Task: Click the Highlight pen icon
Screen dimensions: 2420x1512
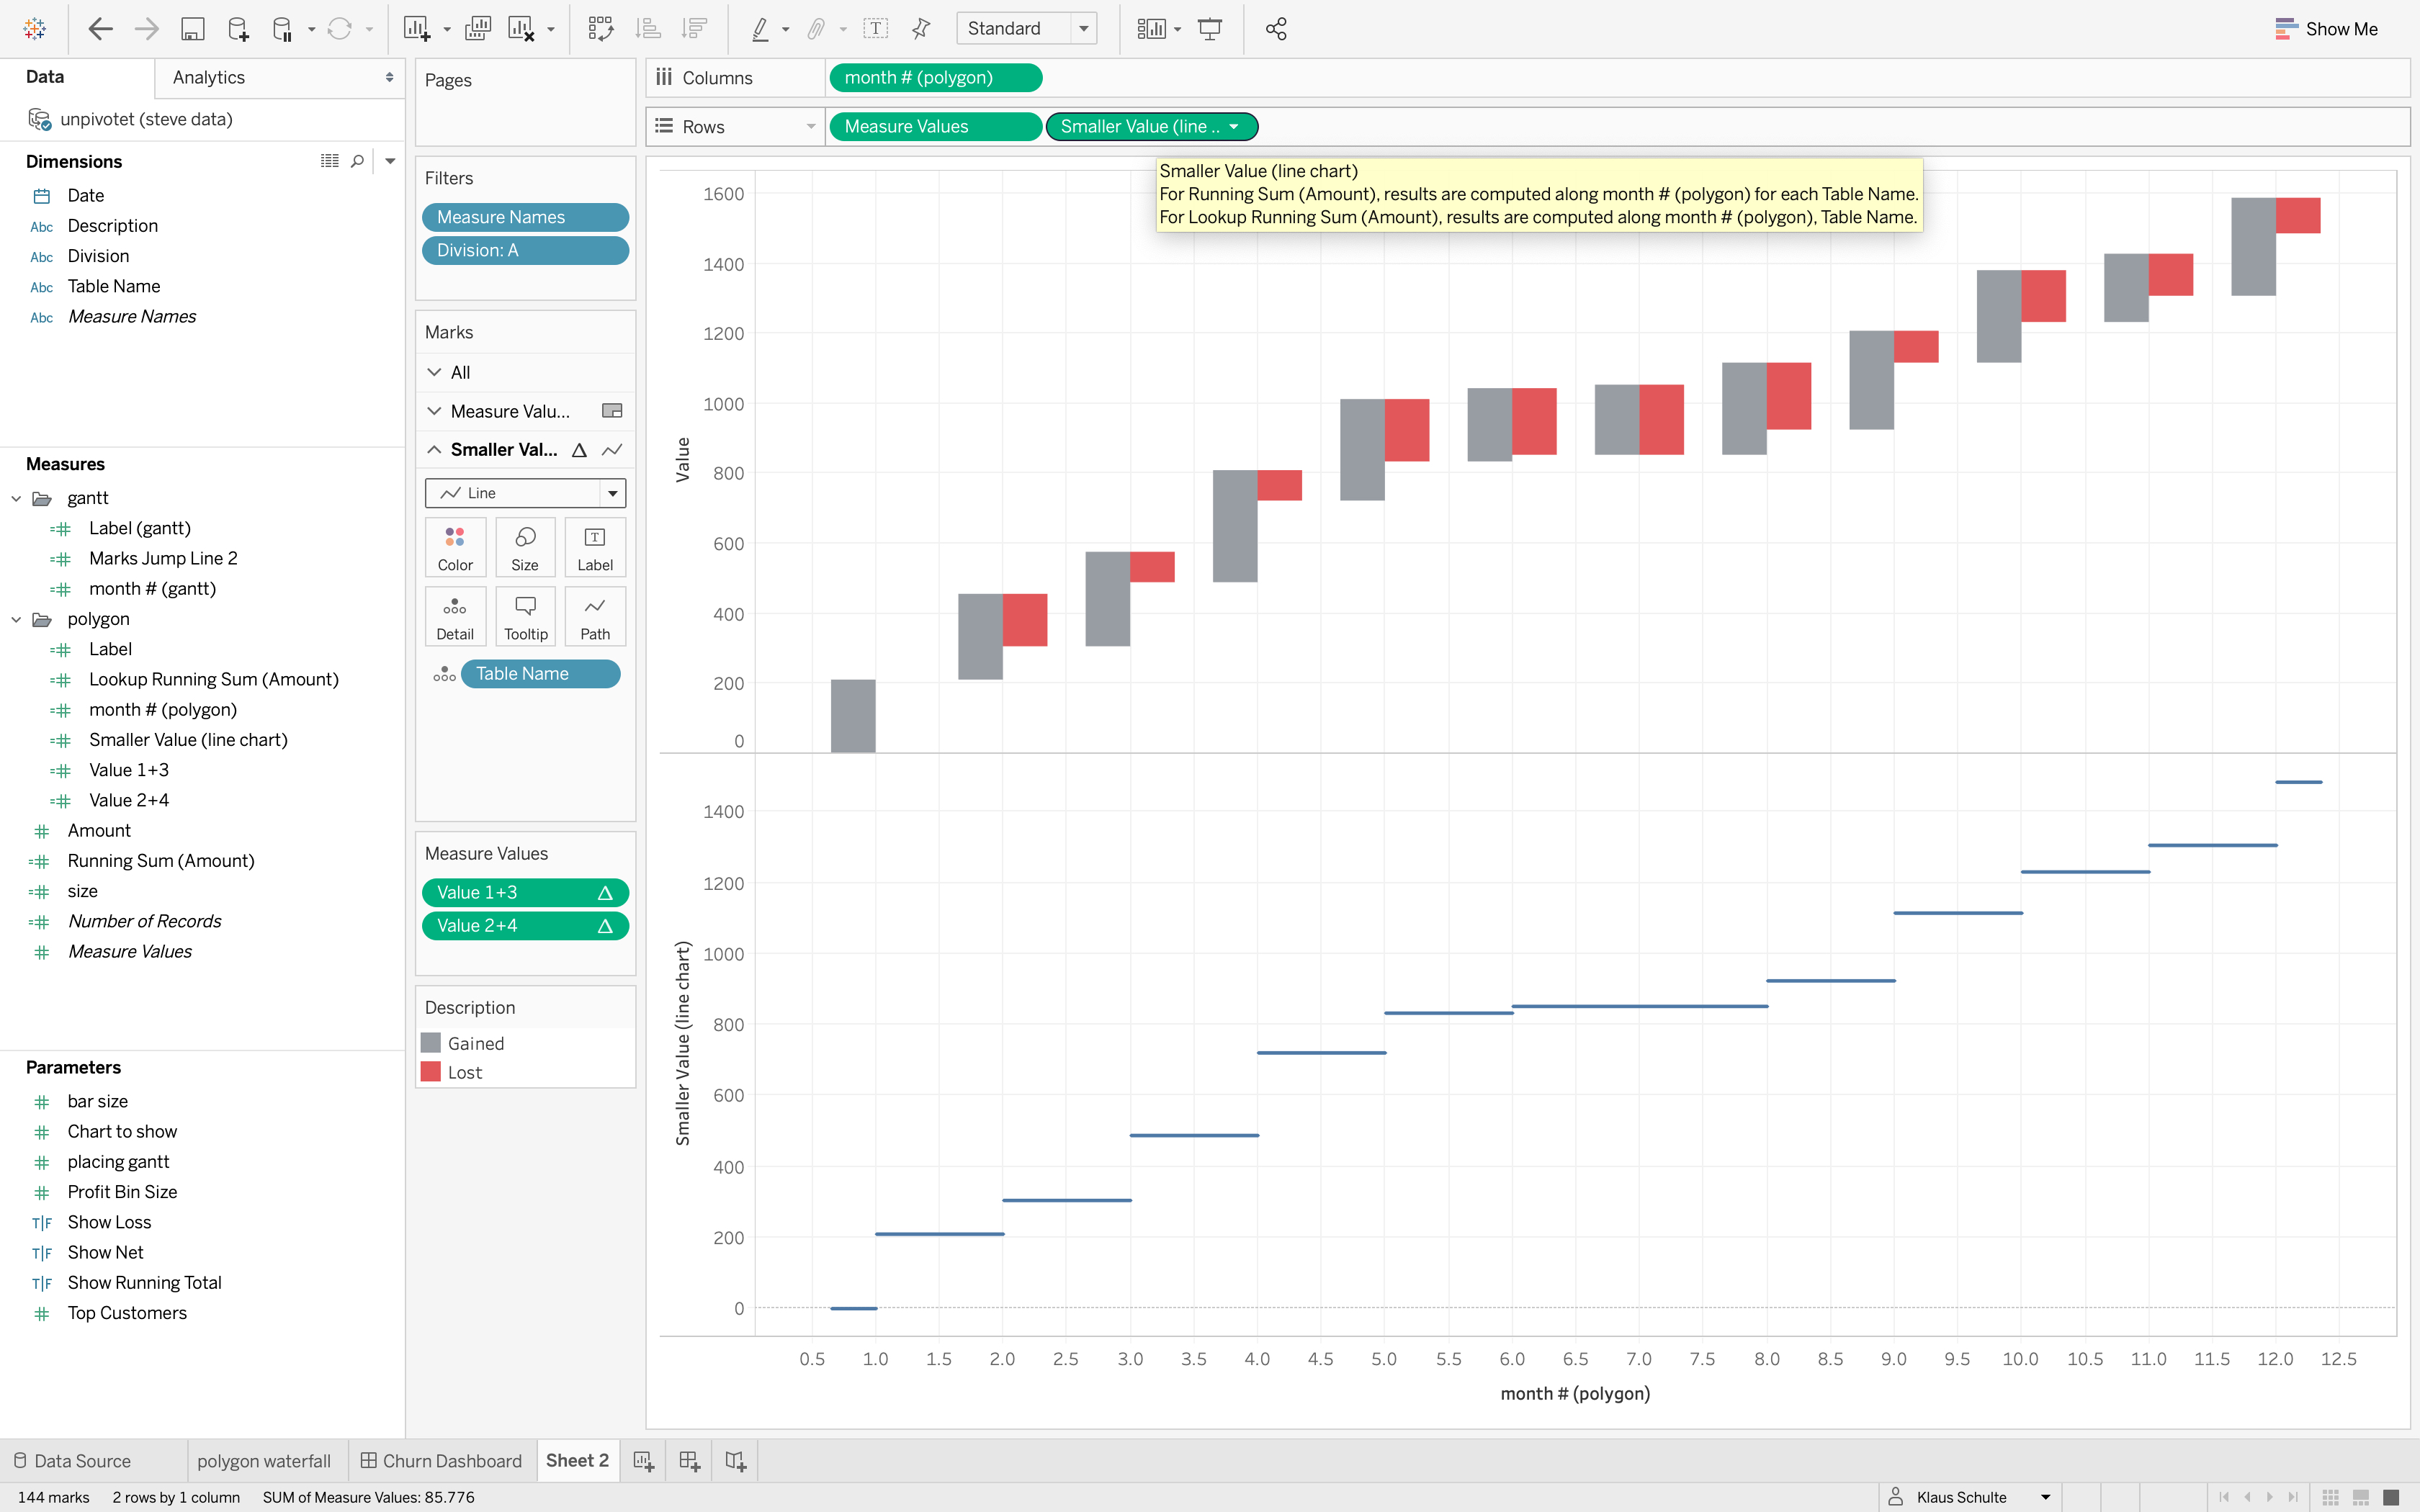Action: [760, 29]
